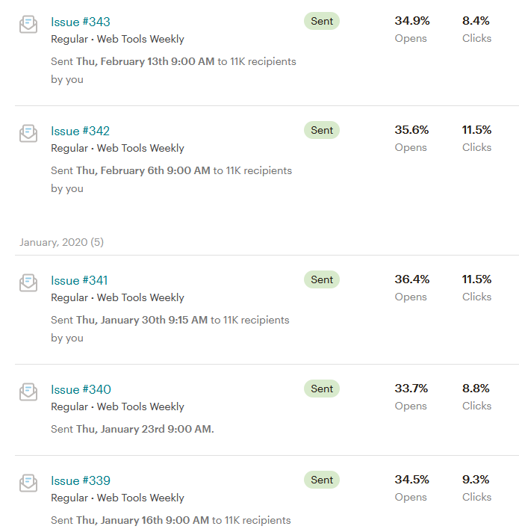Click the email campaign icon beside Issue #342
Screen dimensions: 519x532
(x=28, y=133)
